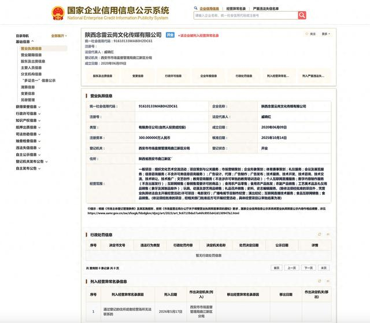Expand the 自主公示信息 section

coord(28,155)
